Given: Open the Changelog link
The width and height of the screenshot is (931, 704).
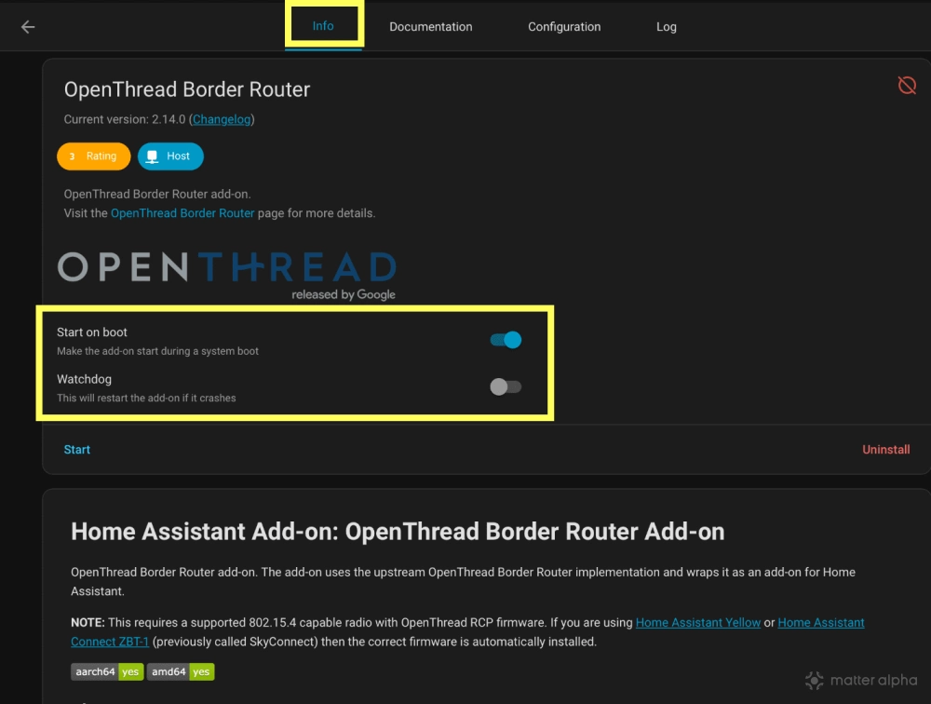Looking at the screenshot, I should tap(221, 119).
